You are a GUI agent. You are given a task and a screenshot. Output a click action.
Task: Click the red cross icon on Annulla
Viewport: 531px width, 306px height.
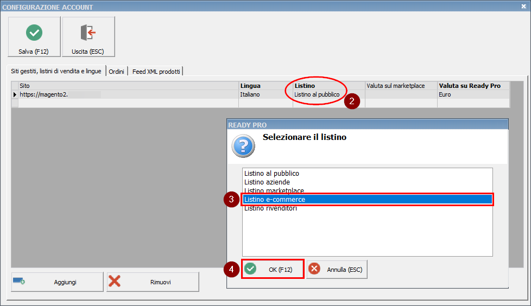(314, 269)
